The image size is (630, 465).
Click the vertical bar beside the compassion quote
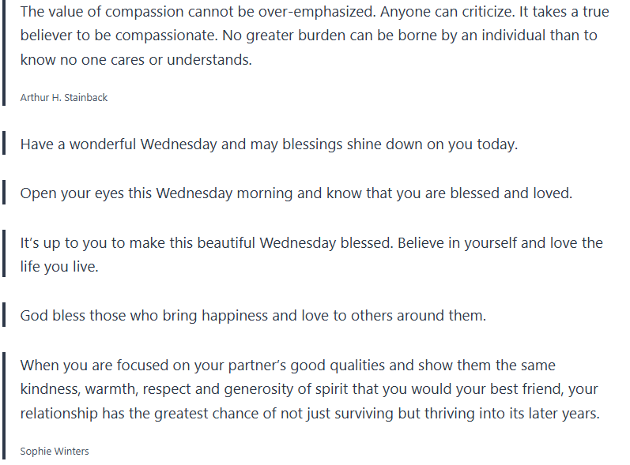point(3,47)
